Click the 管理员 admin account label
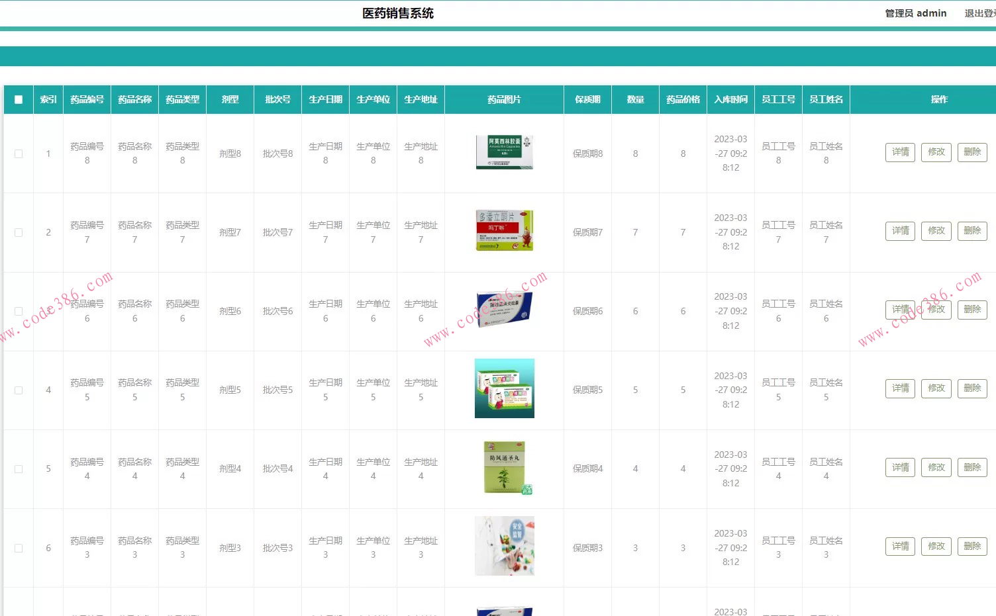Viewport: 996px width, 616px height. click(x=916, y=13)
